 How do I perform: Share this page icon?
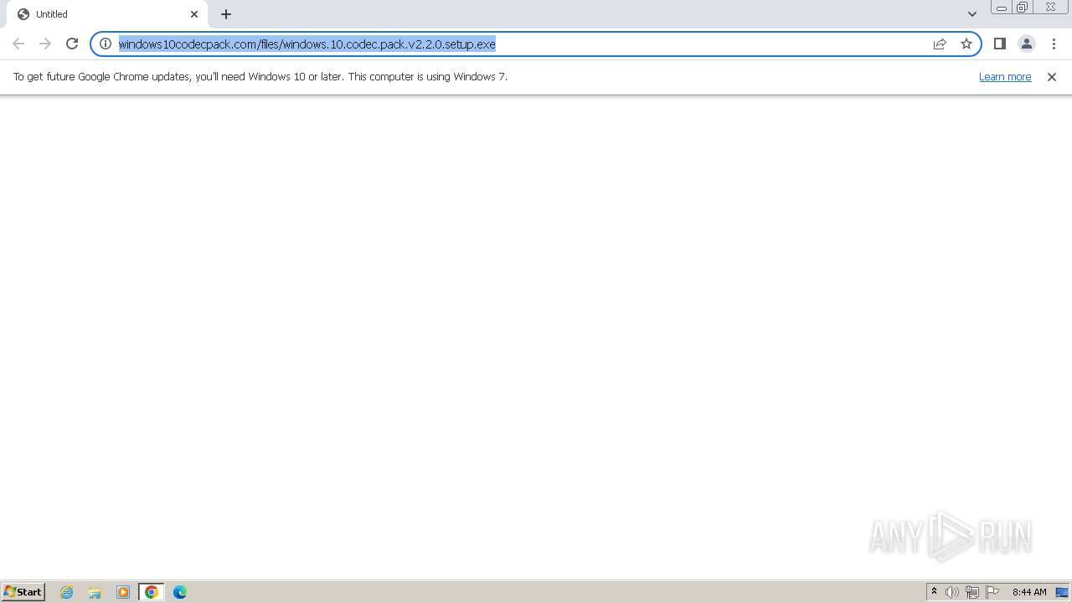pos(940,44)
